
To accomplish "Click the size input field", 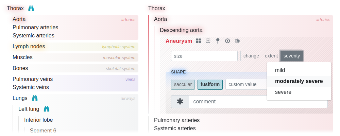I will [x=204, y=56].
